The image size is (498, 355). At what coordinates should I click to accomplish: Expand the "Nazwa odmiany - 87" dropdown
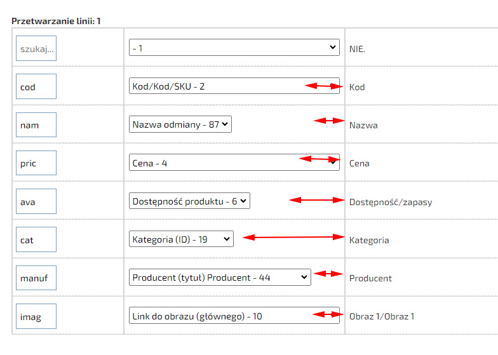[x=180, y=124]
